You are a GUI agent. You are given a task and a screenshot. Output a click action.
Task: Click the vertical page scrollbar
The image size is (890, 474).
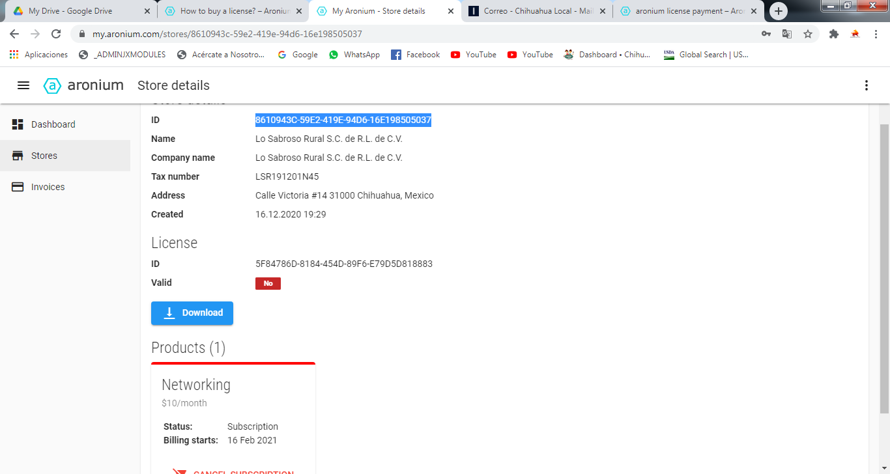[884, 260]
